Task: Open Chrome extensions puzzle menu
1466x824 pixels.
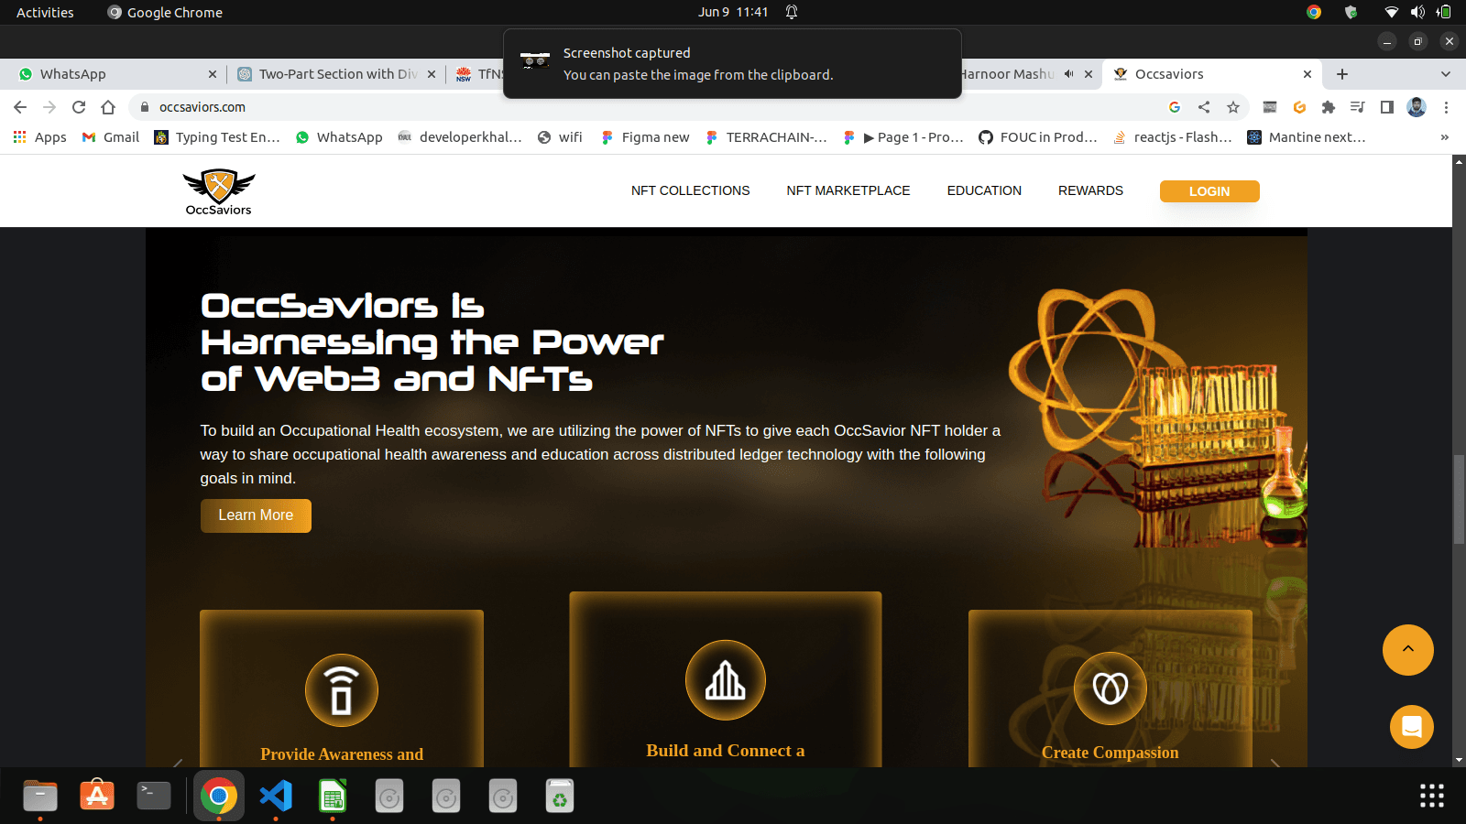Action: tap(1329, 107)
